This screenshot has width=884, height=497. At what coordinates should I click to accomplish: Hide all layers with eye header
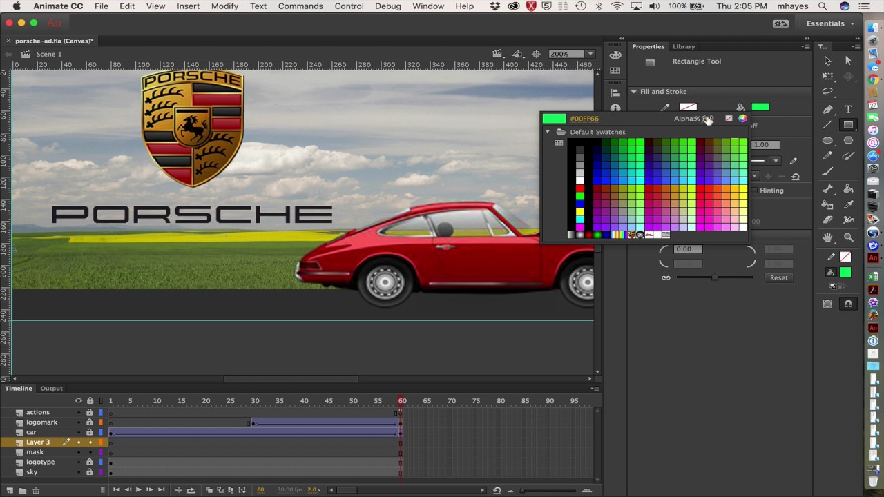pos(78,401)
